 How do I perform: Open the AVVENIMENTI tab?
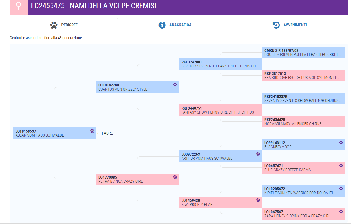[290, 25]
